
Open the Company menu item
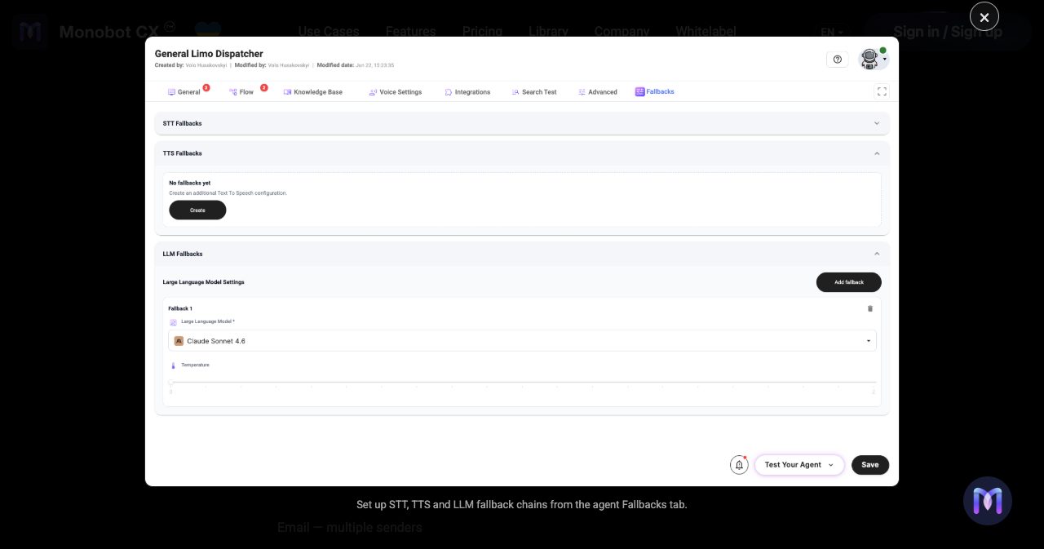(622, 32)
